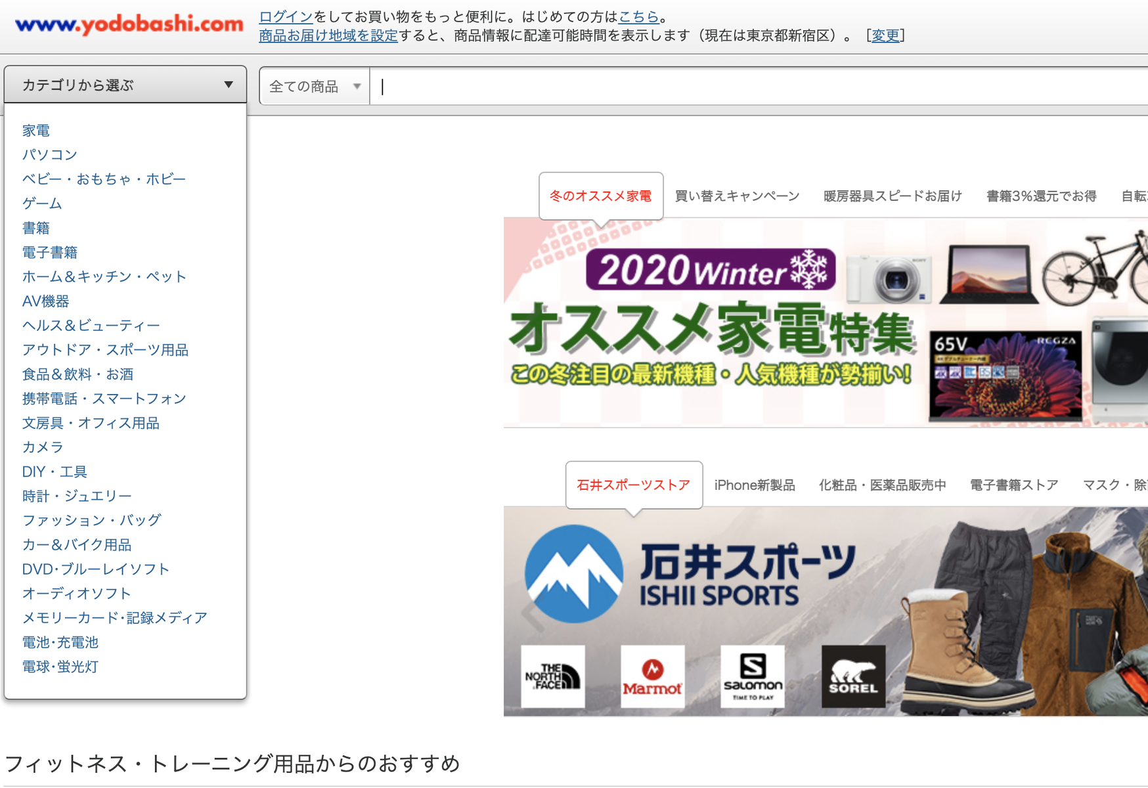
Task: Click The North Face brand logo
Action: pyautogui.click(x=553, y=676)
